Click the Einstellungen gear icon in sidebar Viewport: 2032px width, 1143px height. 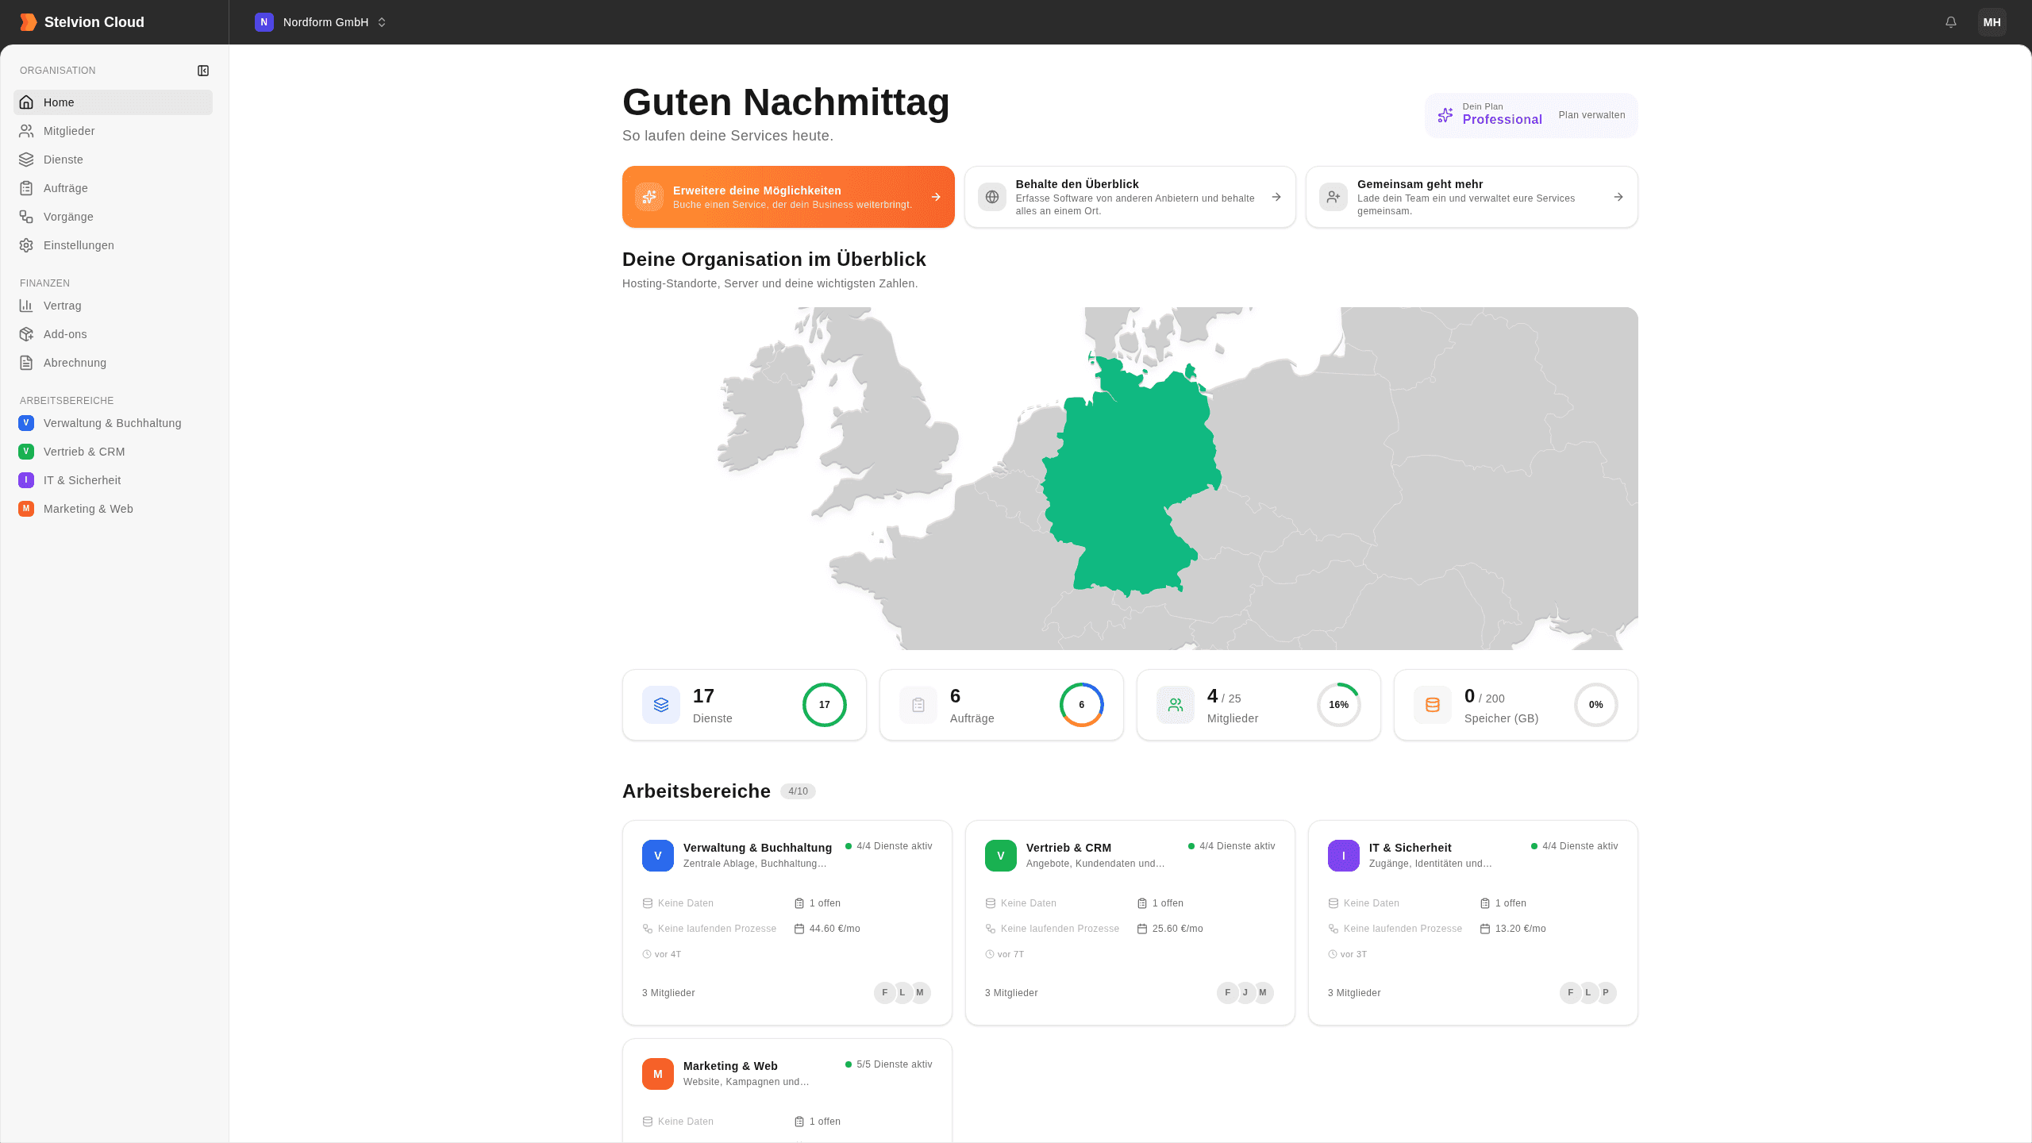26,245
